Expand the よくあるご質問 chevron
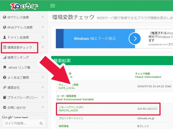 click(43, 77)
